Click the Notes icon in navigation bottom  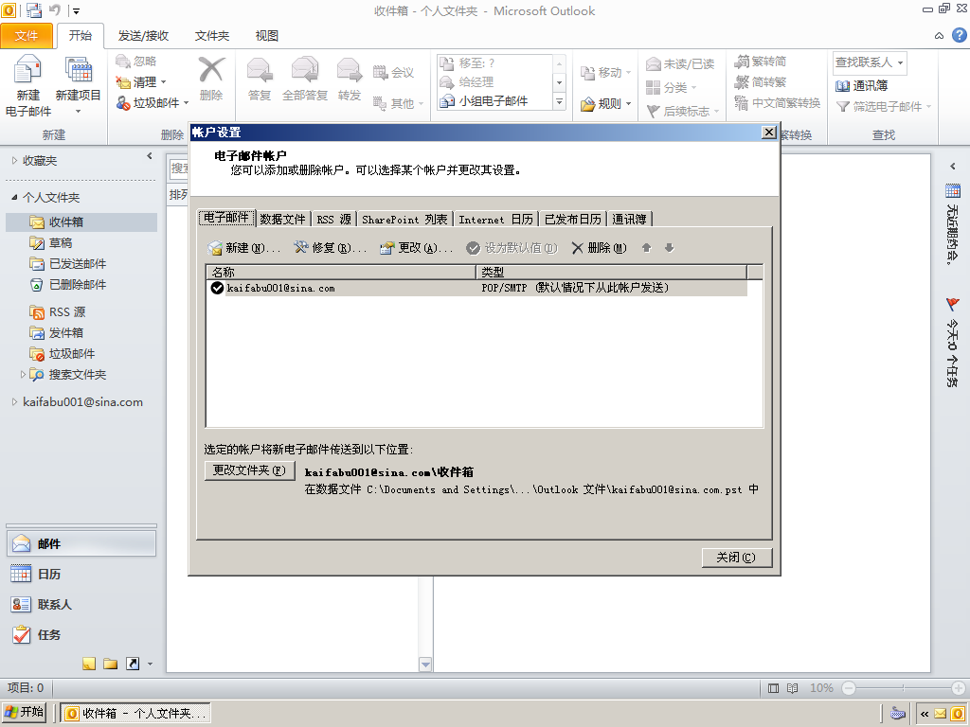pos(89,664)
